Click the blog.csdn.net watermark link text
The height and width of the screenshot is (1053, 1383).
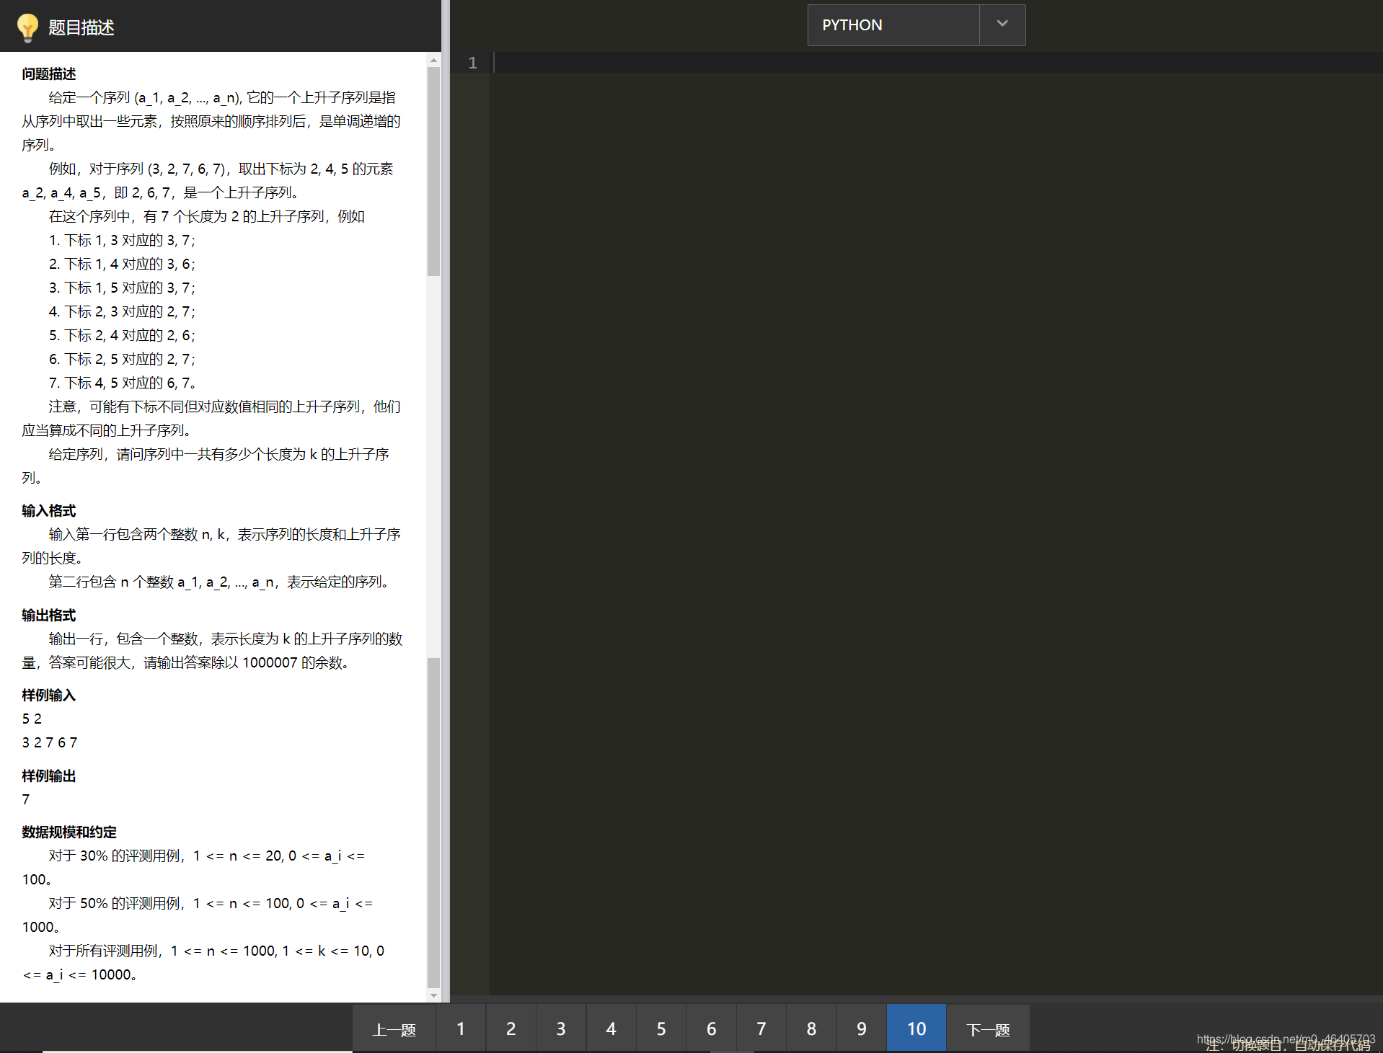pos(1286,1039)
